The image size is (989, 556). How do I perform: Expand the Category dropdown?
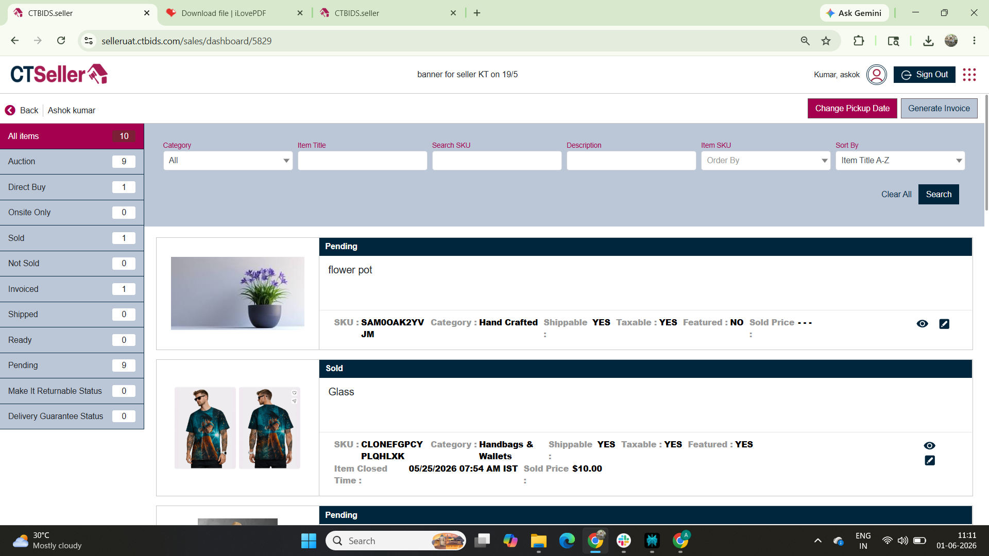(228, 161)
